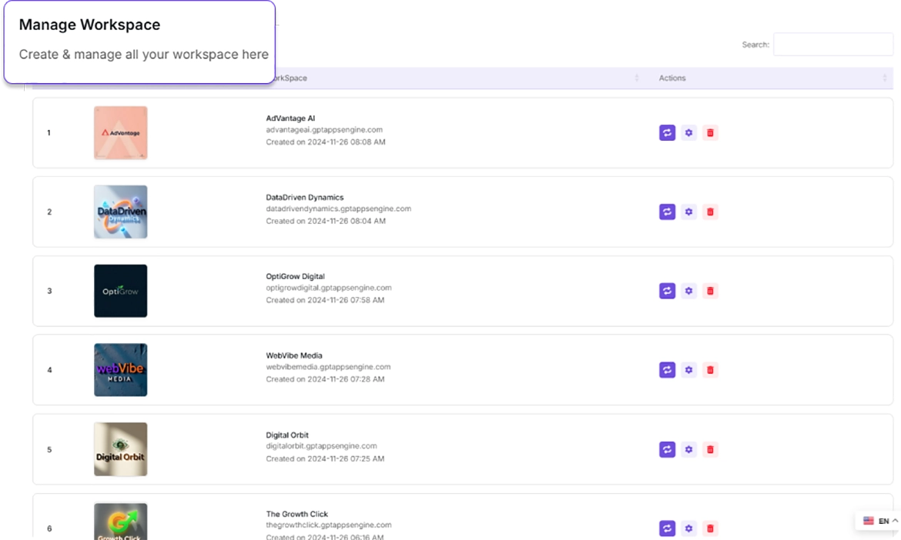Click the switch icon for AdVantage AI
The width and height of the screenshot is (901, 540).
tap(667, 133)
